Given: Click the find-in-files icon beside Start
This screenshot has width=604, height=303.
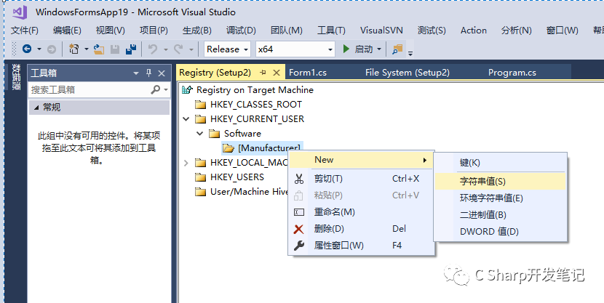Looking at the screenshot, I should (x=397, y=49).
